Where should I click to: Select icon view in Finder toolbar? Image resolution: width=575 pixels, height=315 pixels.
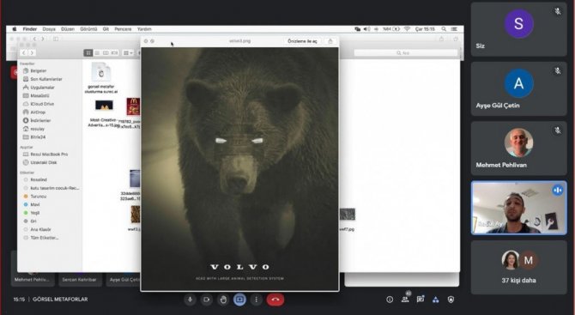(x=88, y=53)
